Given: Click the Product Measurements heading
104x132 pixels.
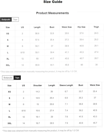Looking at the screenshot, I should (x=53, y=13).
